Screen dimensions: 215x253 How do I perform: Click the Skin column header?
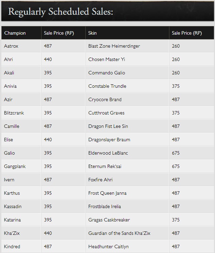point(92,33)
